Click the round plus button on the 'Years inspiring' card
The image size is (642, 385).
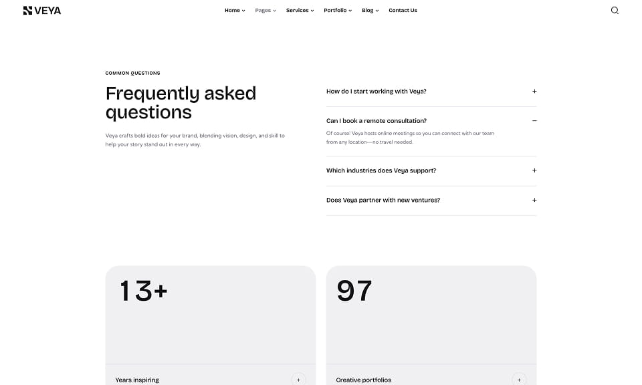coord(298,380)
